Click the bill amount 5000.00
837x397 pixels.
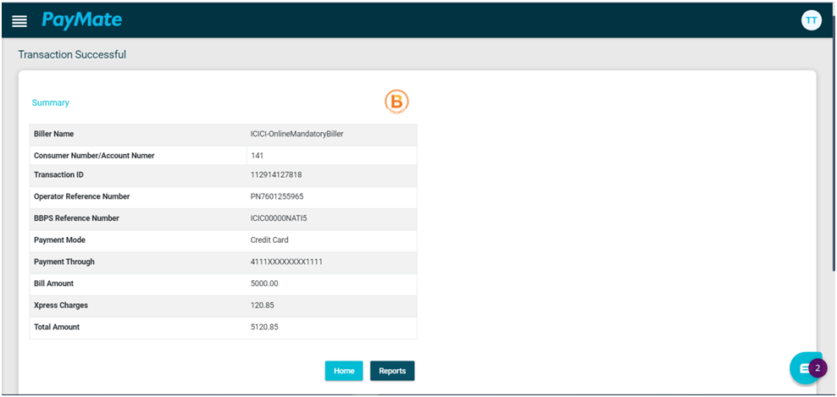(x=264, y=284)
